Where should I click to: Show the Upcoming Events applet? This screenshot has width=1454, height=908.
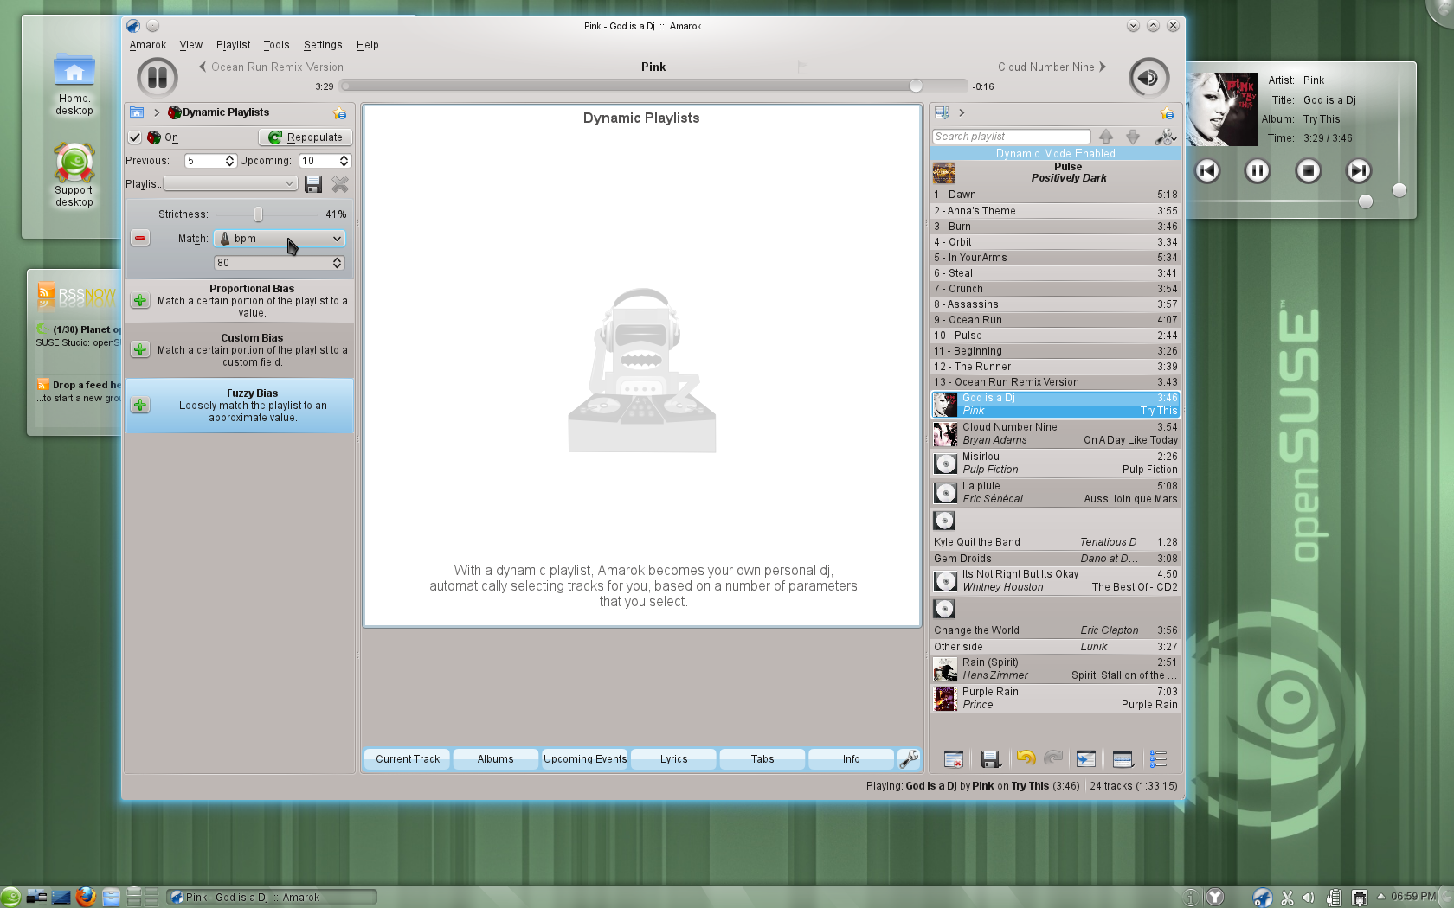(x=585, y=759)
